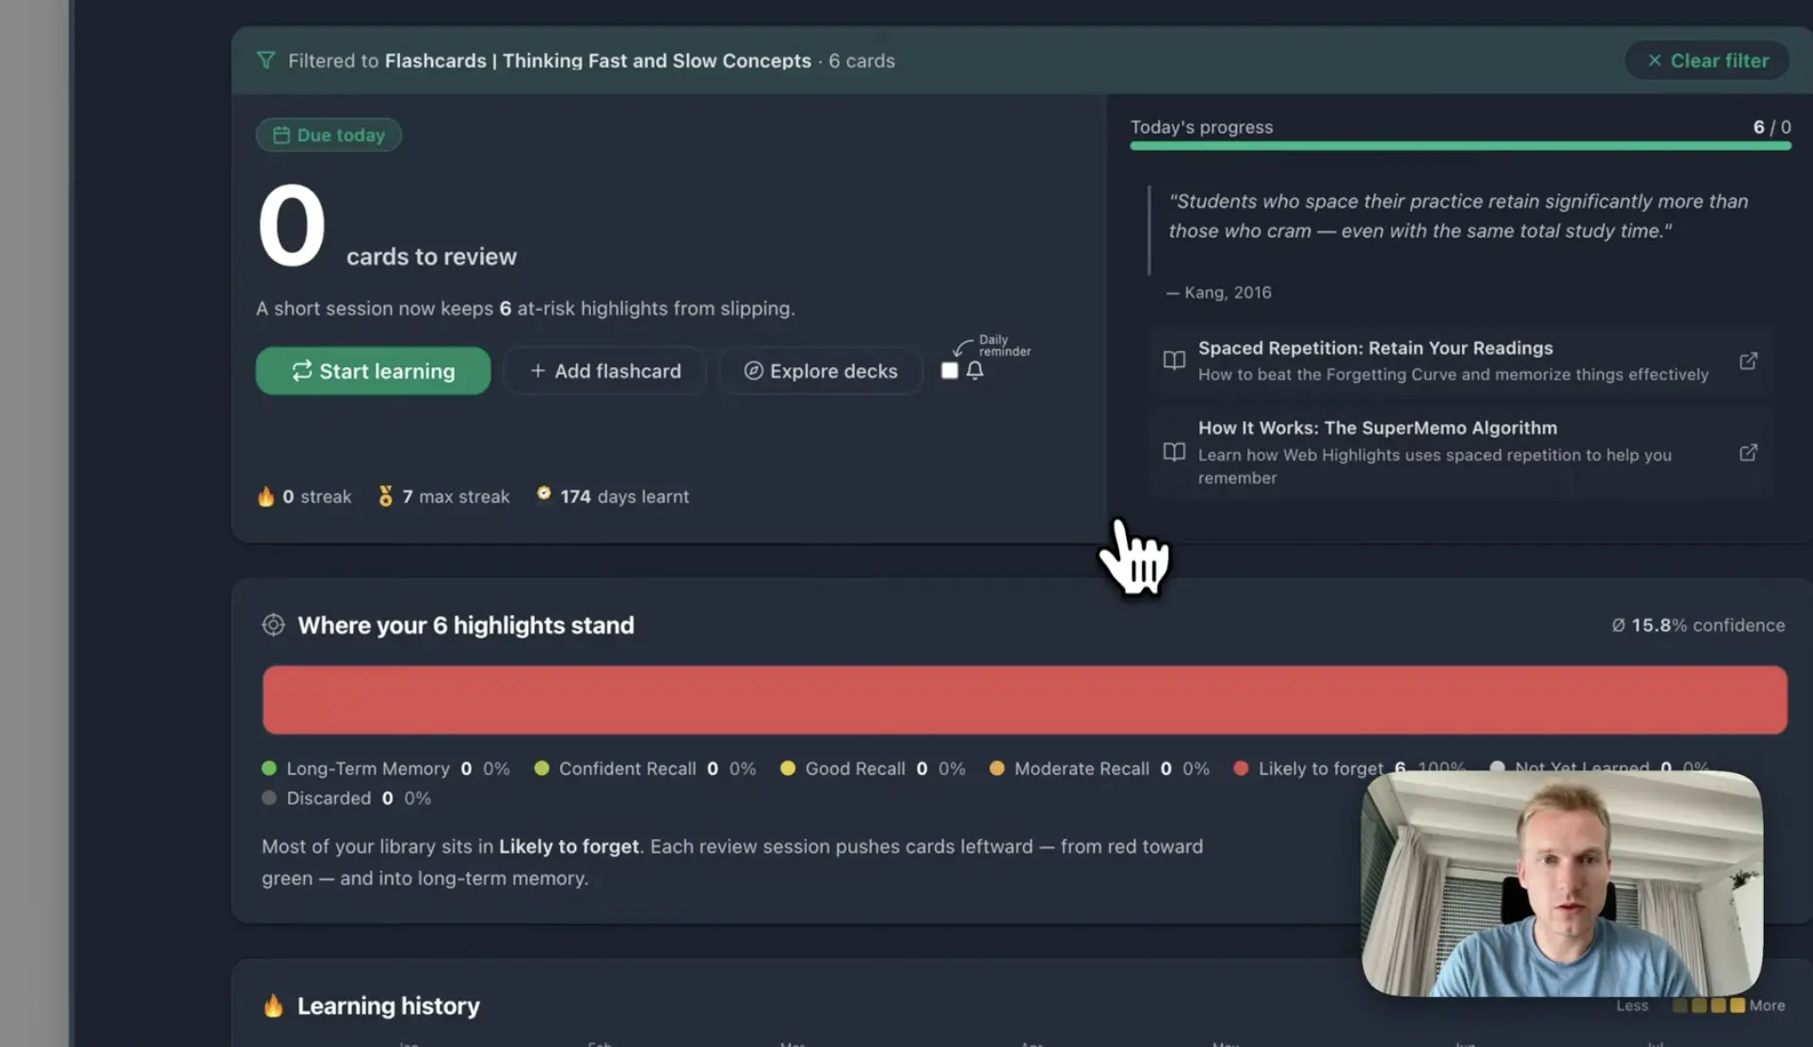Toggle the Daily reminder checkbox
This screenshot has width=1813, height=1047.
[x=949, y=371]
